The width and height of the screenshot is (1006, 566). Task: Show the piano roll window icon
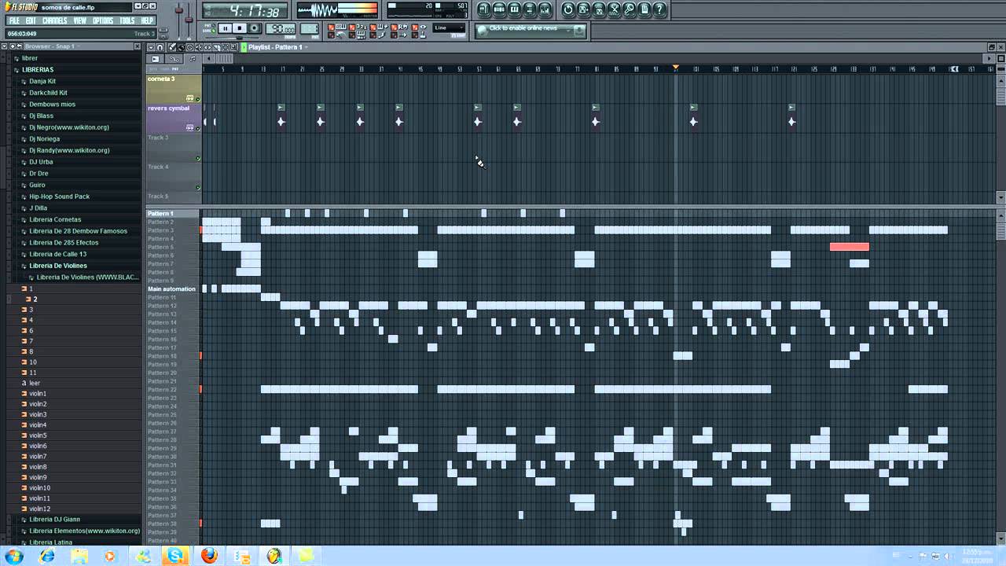pyautogui.click(x=514, y=9)
